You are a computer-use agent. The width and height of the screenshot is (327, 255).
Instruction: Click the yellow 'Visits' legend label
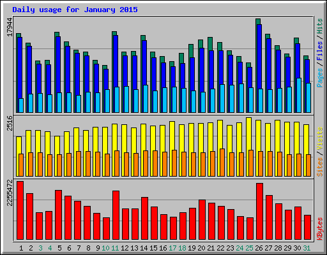[320, 138]
